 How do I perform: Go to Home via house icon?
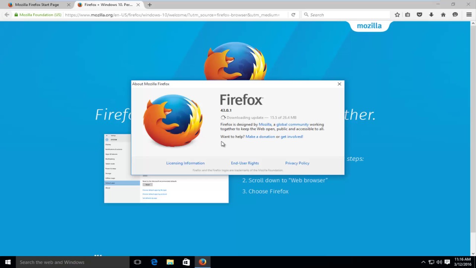click(x=443, y=15)
